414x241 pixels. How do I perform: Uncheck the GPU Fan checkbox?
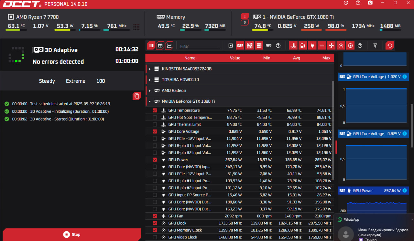coord(155,216)
